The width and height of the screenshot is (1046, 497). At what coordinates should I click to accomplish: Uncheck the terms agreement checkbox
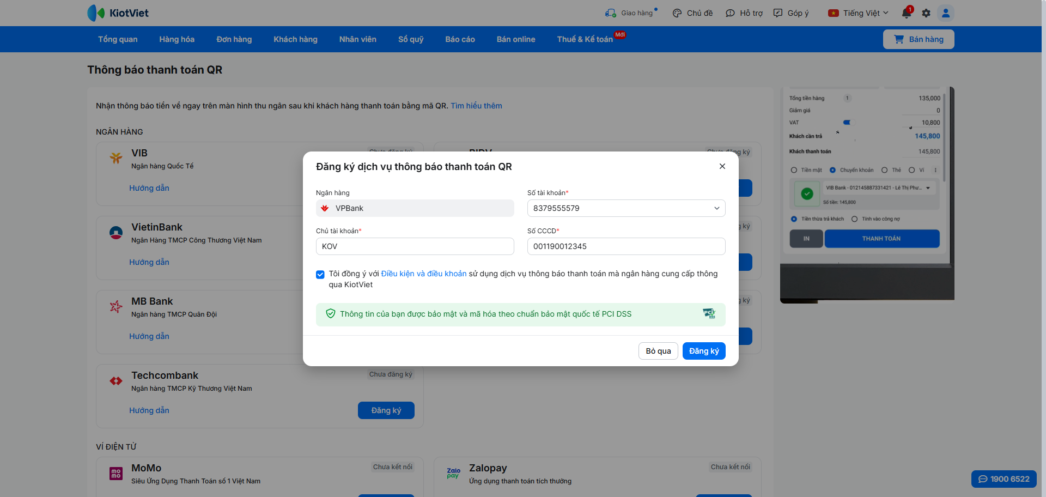(320, 274)
